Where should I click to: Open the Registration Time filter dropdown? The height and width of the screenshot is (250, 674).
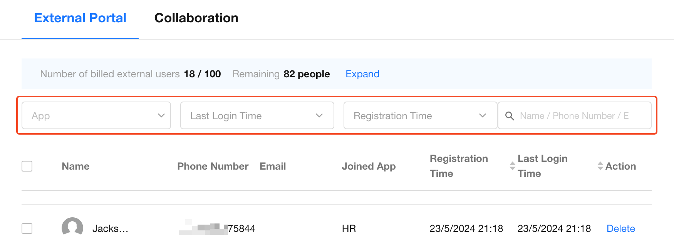point(420,116)
